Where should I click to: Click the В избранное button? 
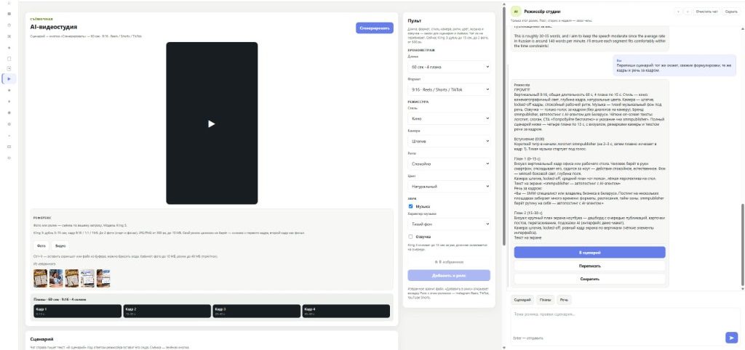448,262
